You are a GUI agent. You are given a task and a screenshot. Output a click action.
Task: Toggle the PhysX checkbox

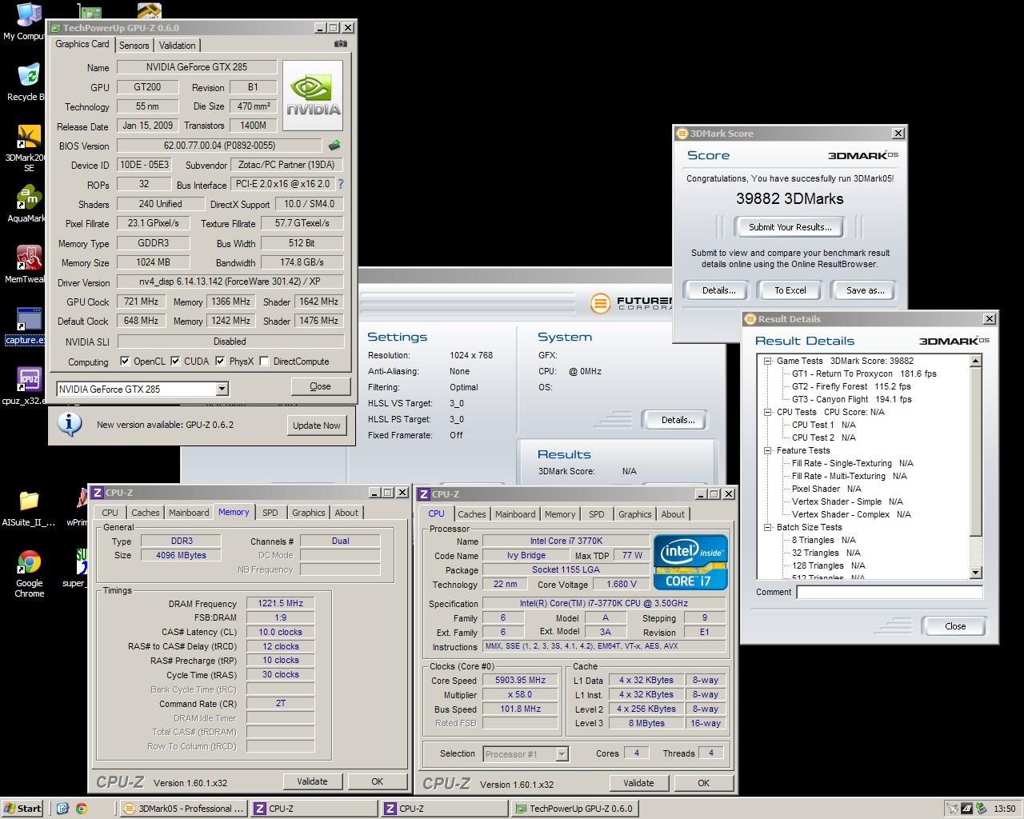point(220,362)
